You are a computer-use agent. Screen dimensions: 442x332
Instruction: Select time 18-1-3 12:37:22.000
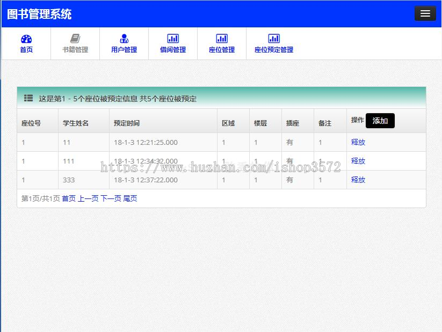tap(146, 180)
